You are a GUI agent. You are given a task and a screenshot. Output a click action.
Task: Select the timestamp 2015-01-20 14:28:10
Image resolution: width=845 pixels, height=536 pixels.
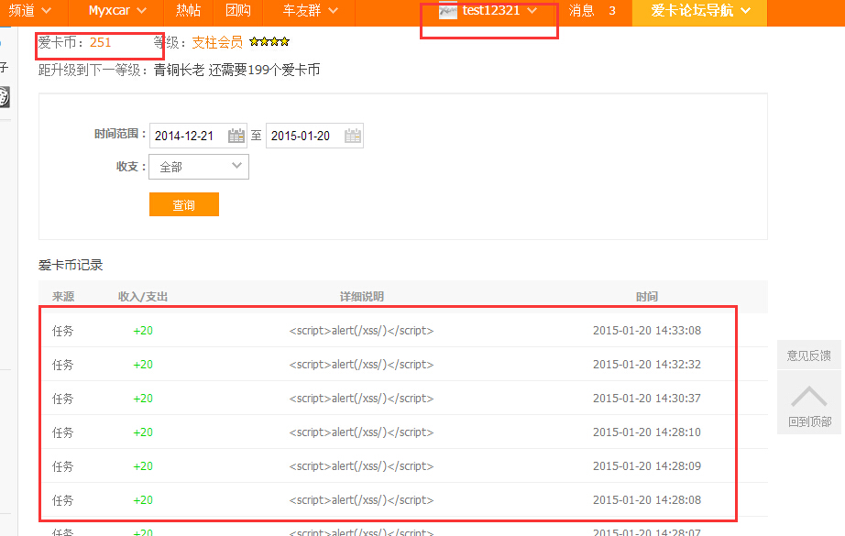[x=647, y=432]
